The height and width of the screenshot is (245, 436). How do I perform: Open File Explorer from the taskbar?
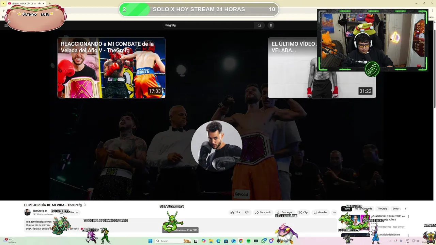(211, 241)
